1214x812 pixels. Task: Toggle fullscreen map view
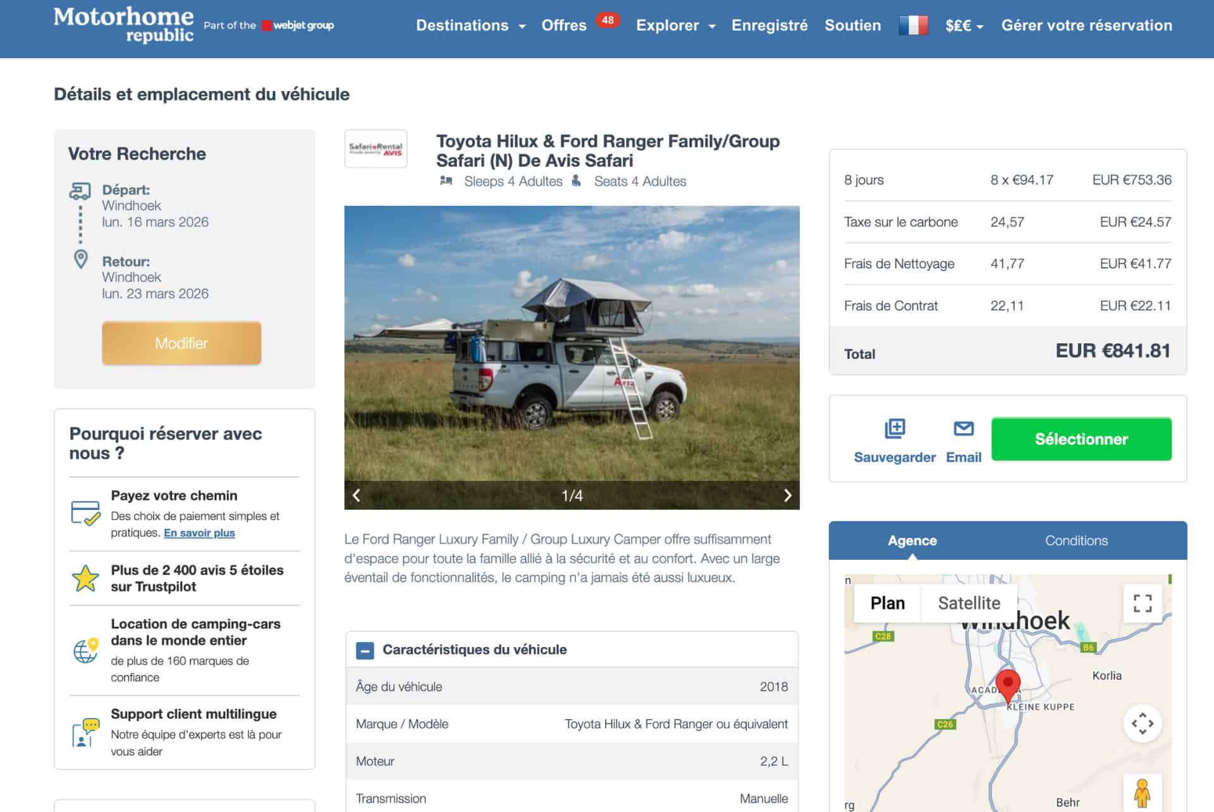click(1142, 603)
